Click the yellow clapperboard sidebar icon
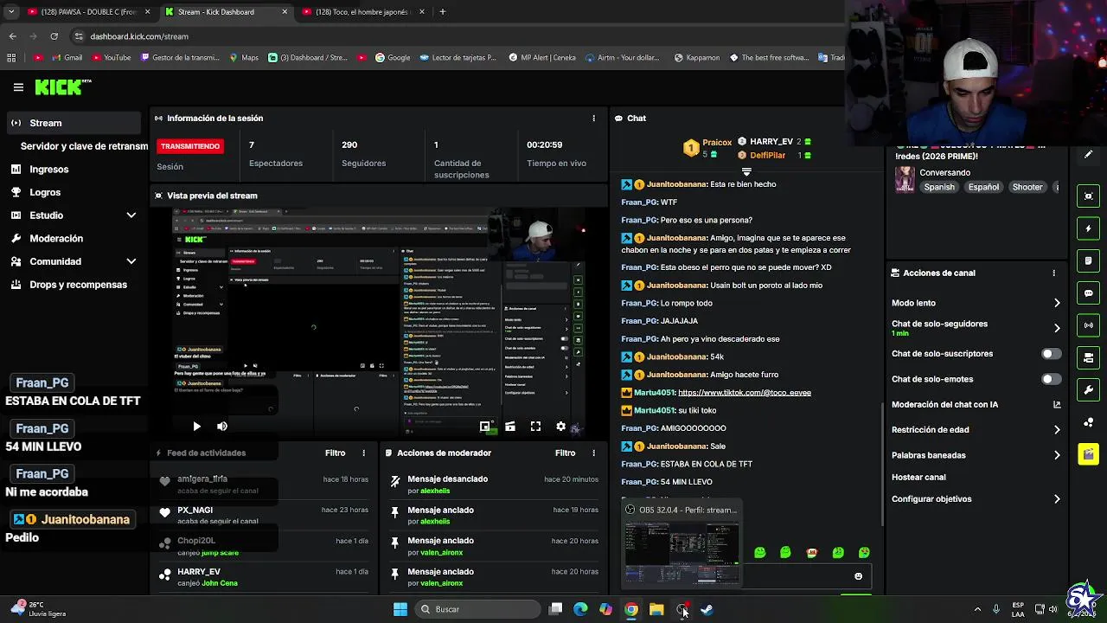 coord(1089,454)
